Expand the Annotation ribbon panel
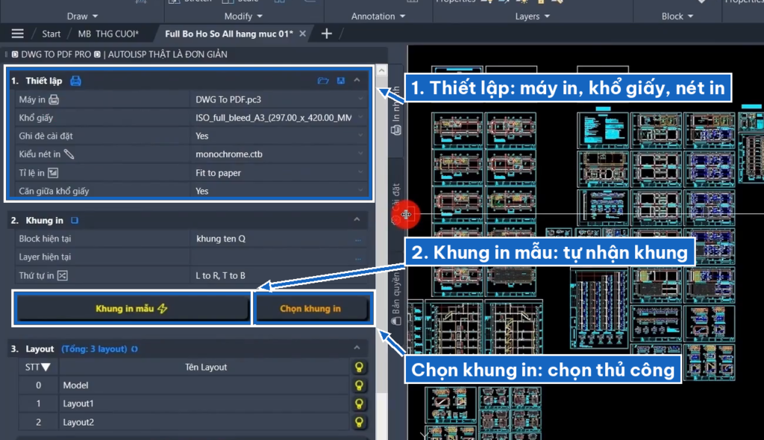 (378, 16)
